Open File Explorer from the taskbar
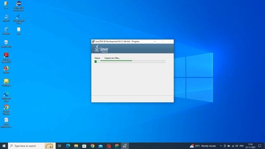 tap(76, 146)
